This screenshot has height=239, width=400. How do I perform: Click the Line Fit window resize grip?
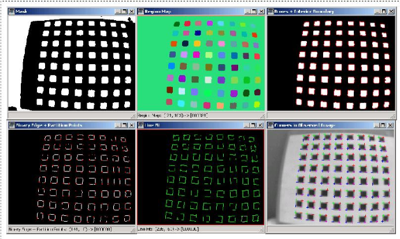click(x=262, y=230)
